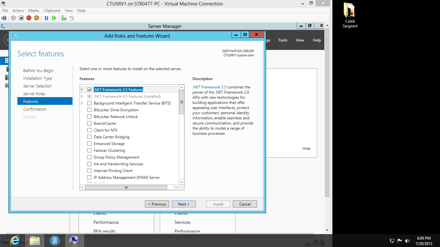Image resolution: width=440 pixels, height=247 pixels.
Task: Select the Virtual Machine Connection taskbar icon
Action: coord(74,240)
